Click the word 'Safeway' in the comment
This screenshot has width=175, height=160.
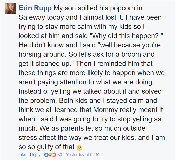[32, 18]
